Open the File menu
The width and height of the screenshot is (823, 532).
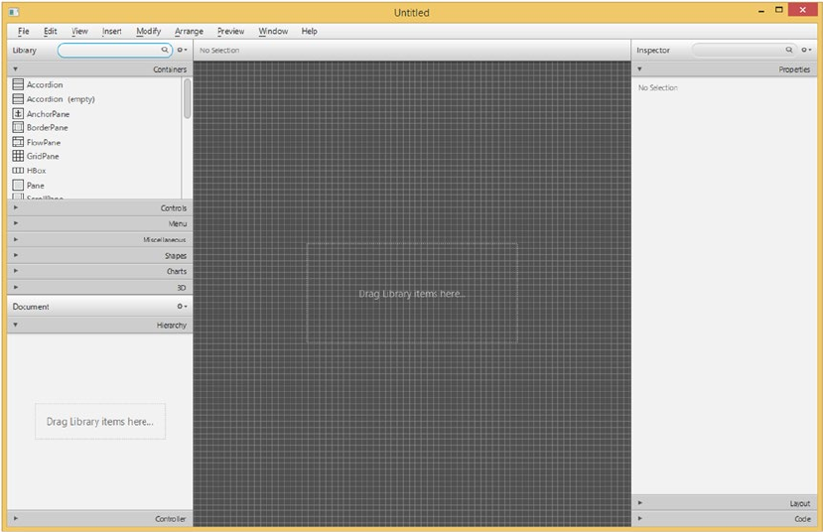(x=24, y=31)
